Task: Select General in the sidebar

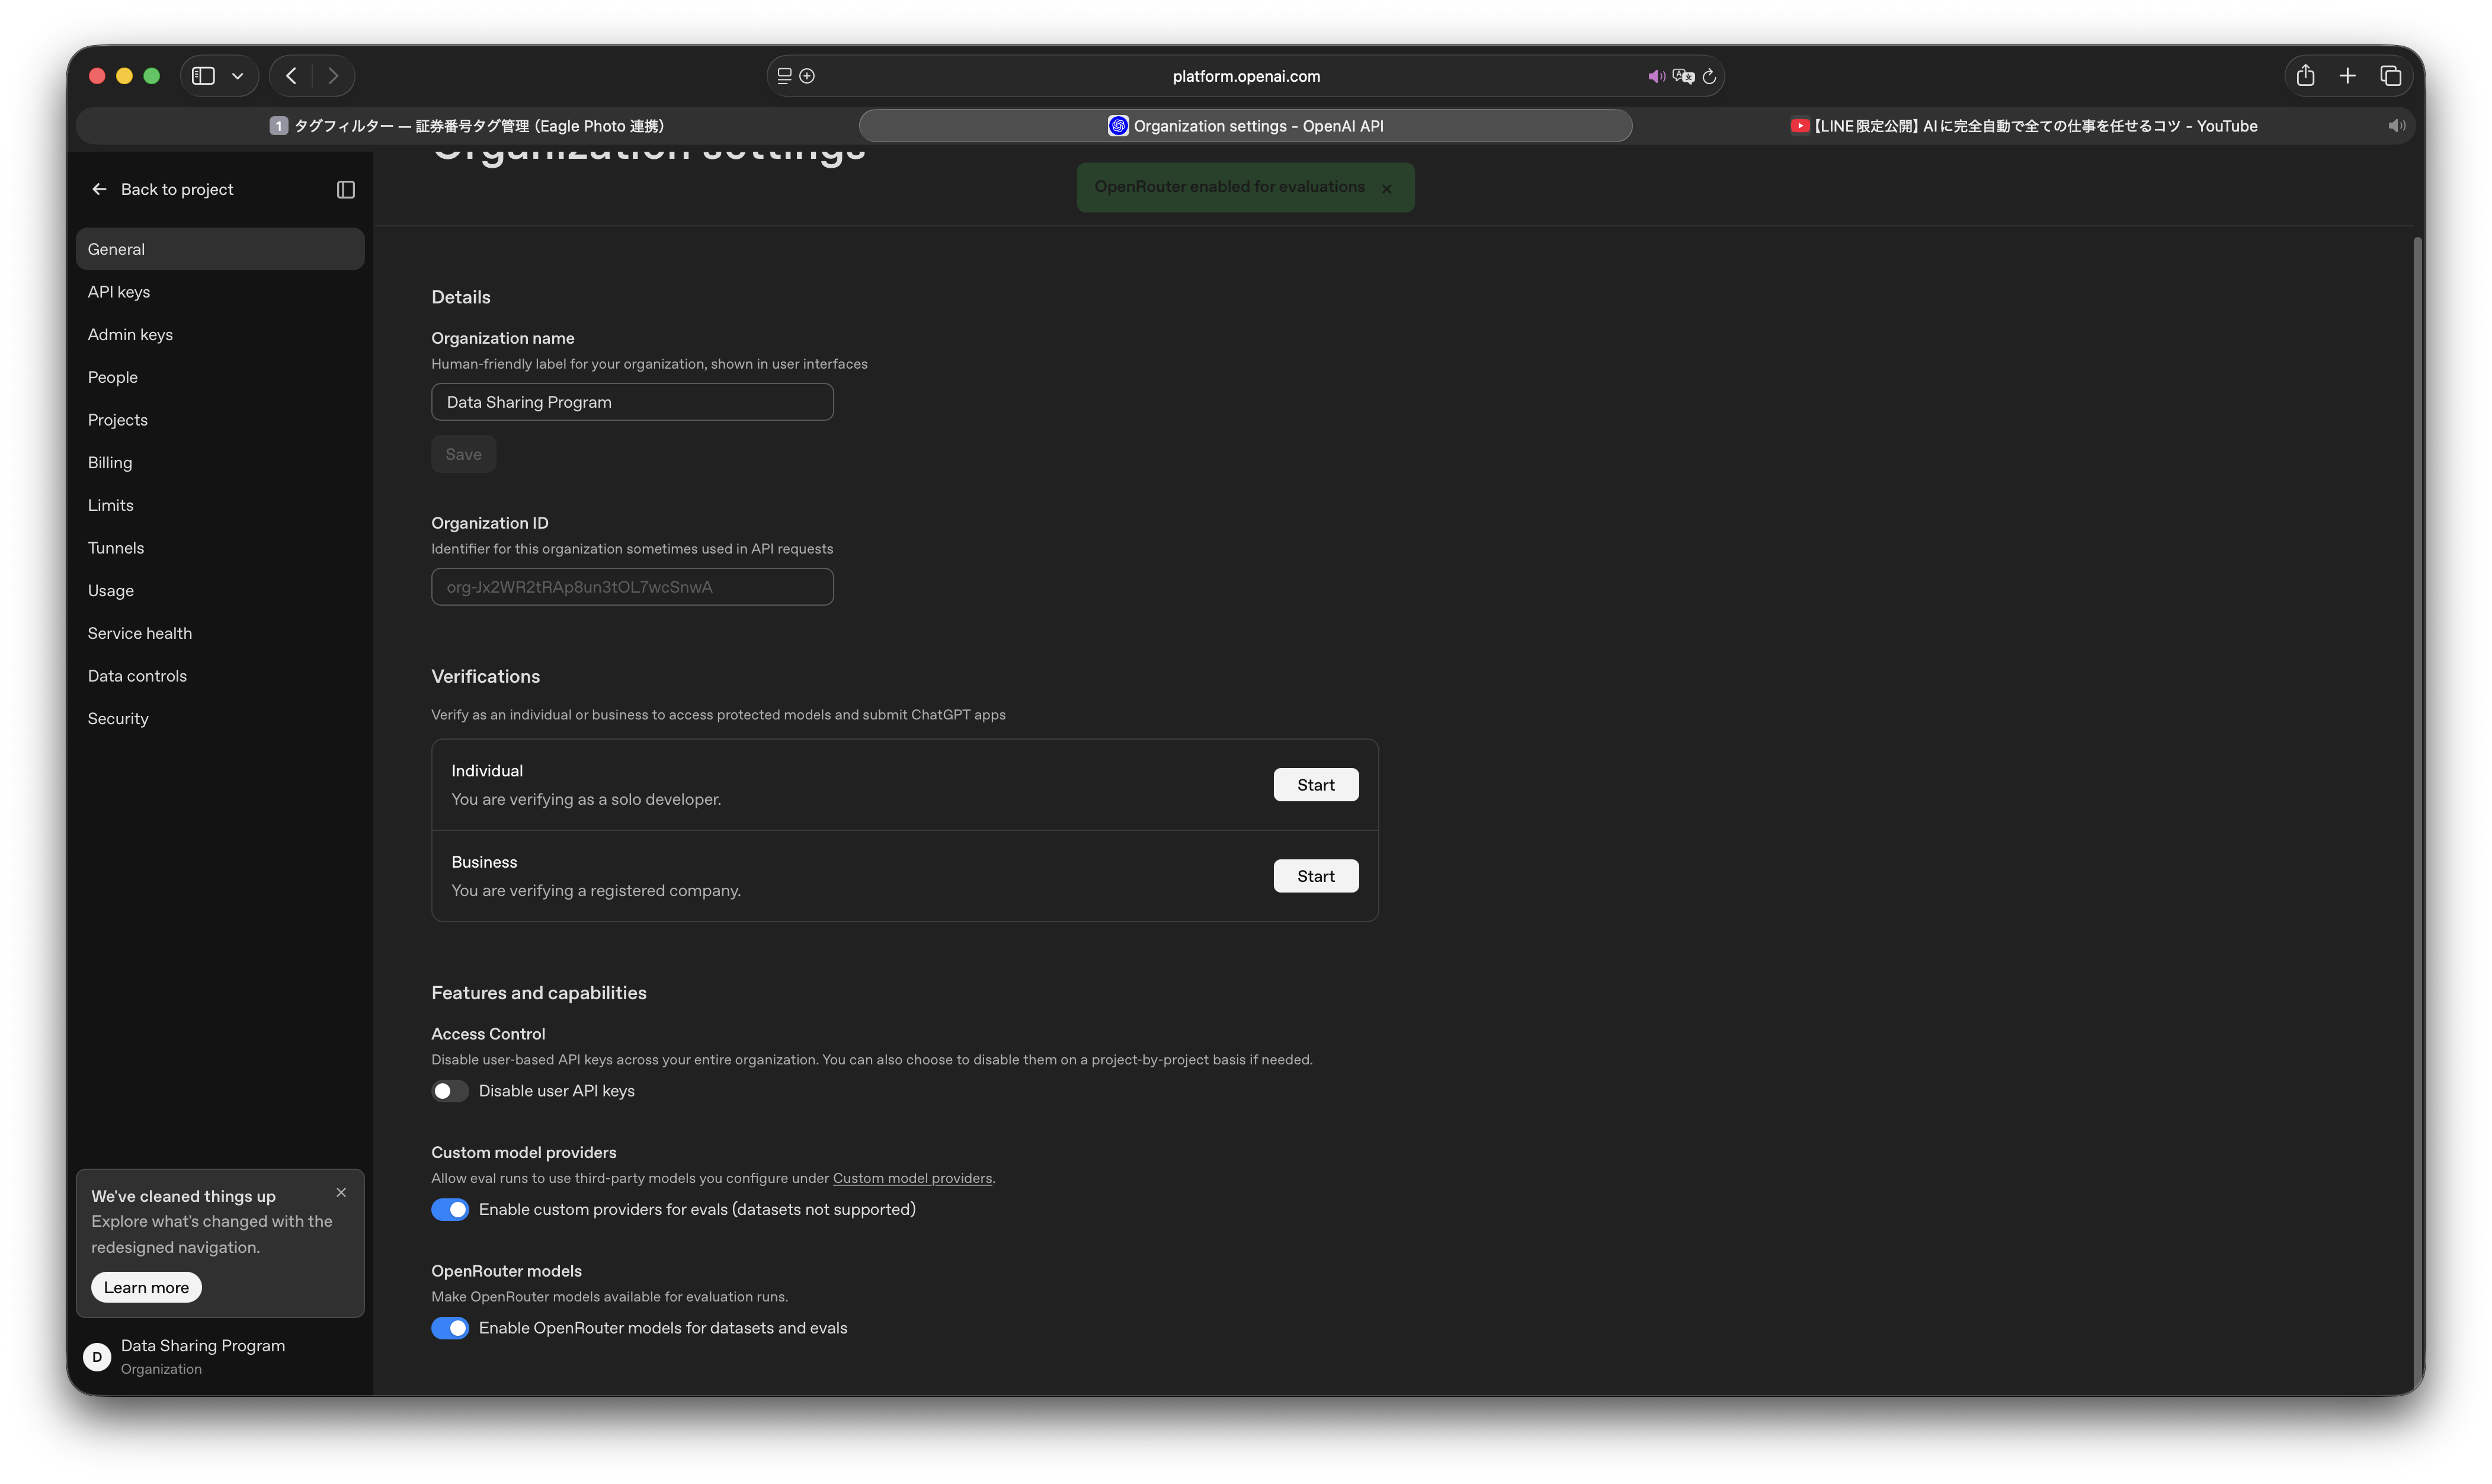Action: (x=220, y=249)
